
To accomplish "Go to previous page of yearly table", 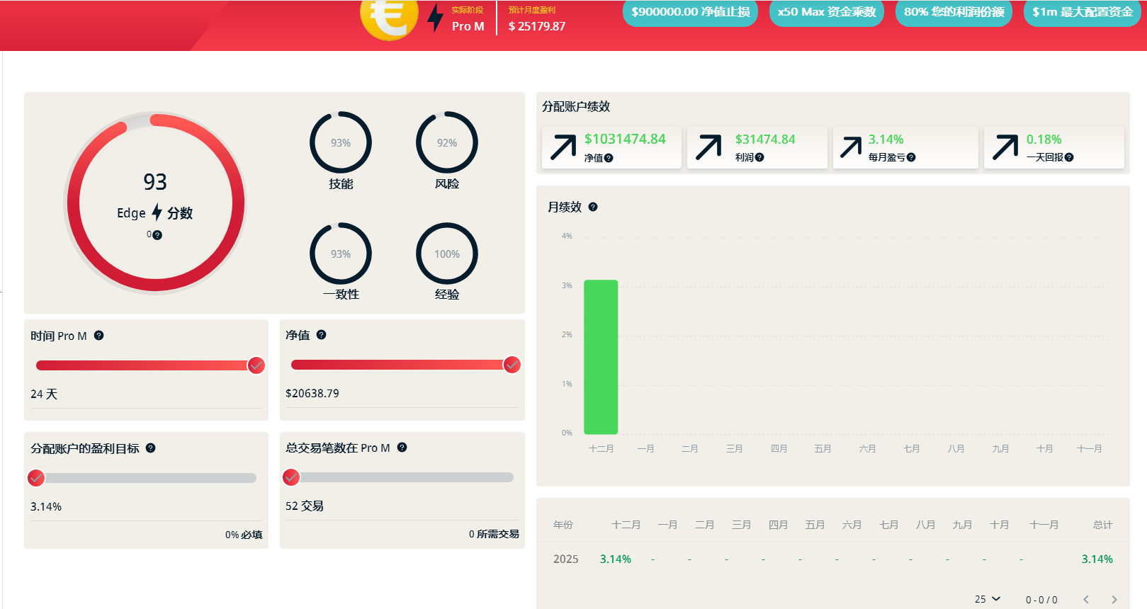I will (x=1085, y=599).
